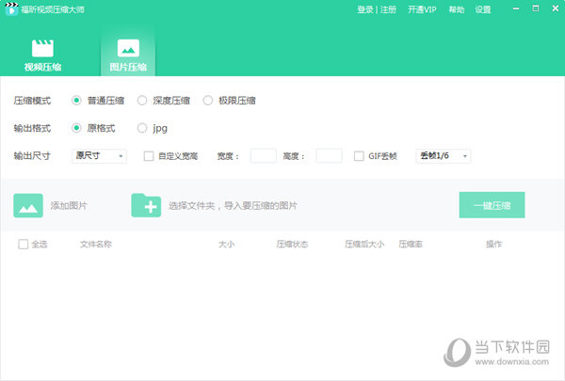Click the 压缩后大小 column header
The width and height of the screenshot is (565, 381).
click(364, 245)
